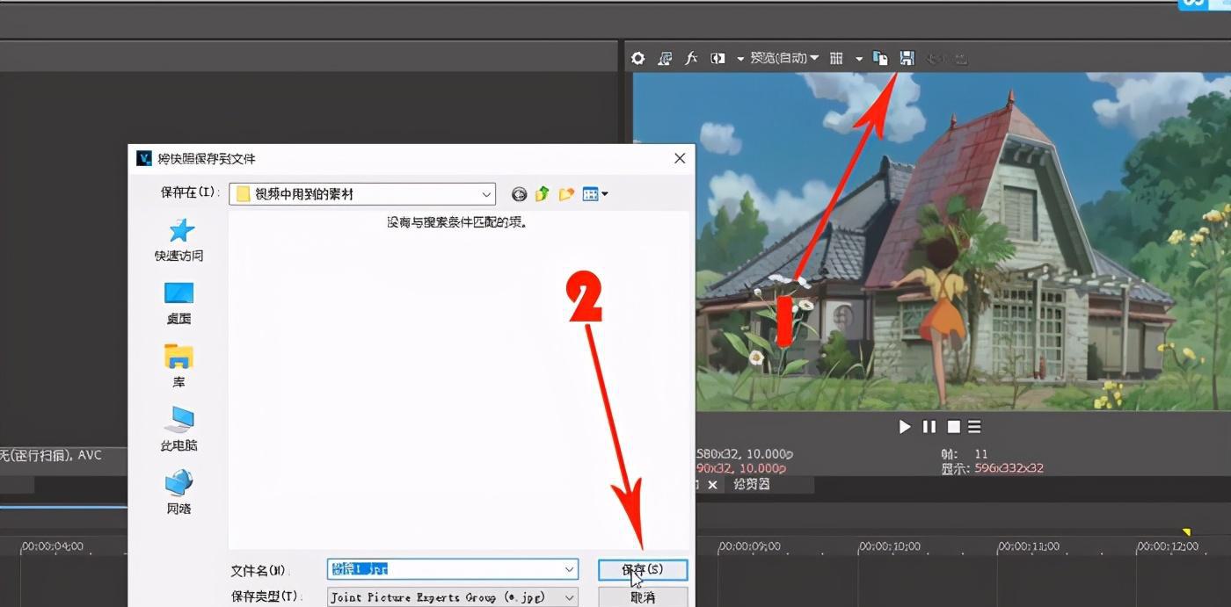The image size is (1231, 607).
Task: Expand the 文件名 dropdown arrow
Action: (x=570, y=569)
